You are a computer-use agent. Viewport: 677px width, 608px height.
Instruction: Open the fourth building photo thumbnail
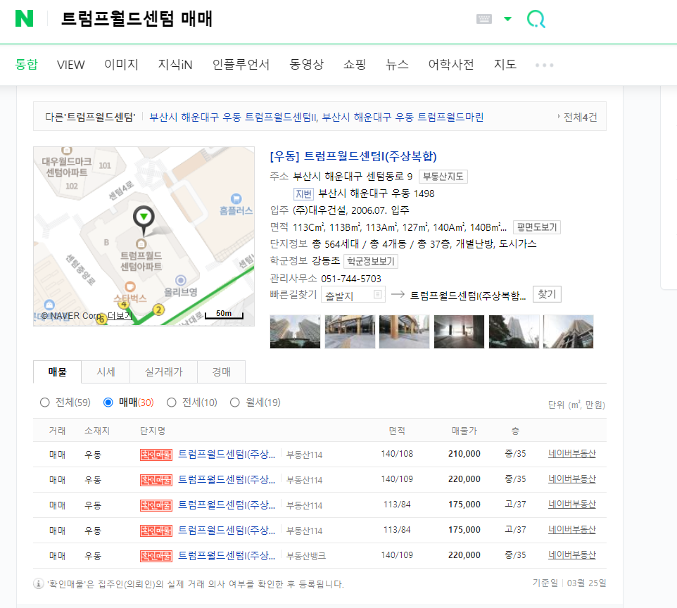click(459, 331)
